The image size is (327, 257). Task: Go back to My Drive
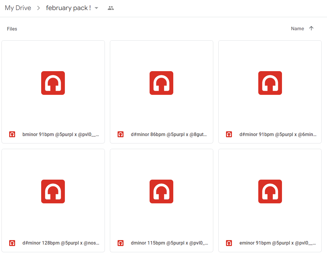[18, 8]
